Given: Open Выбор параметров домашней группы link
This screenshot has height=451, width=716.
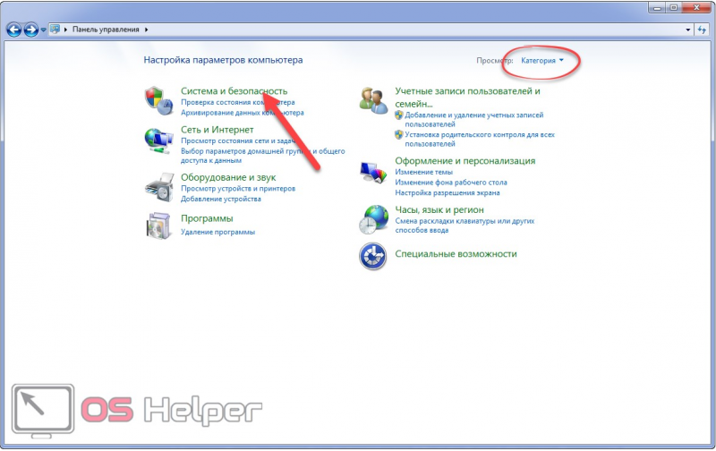Looking at the screenshot, I should (262, 156).
